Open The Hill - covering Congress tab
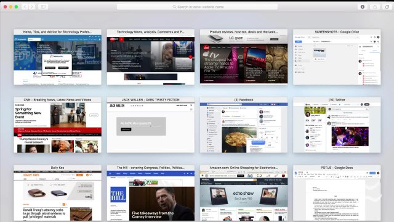Screen dimensions: 394x222 (x=151, y=193)
